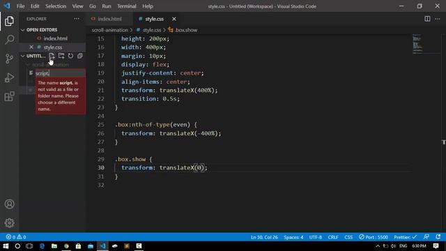Refresh the Explorer file tree

coord(70,56)
